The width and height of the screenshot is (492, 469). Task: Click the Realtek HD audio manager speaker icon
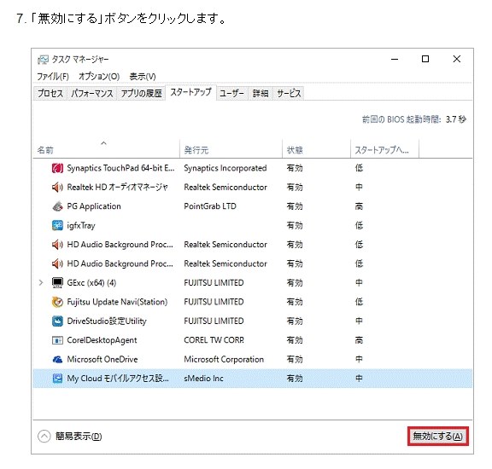tap(57, 188)
